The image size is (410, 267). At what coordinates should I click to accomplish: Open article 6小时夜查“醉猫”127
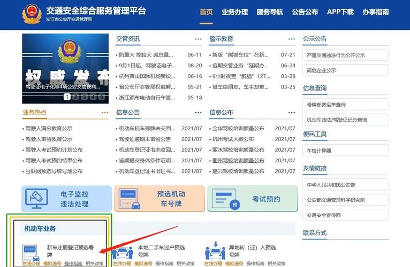[x=241, y=76]
